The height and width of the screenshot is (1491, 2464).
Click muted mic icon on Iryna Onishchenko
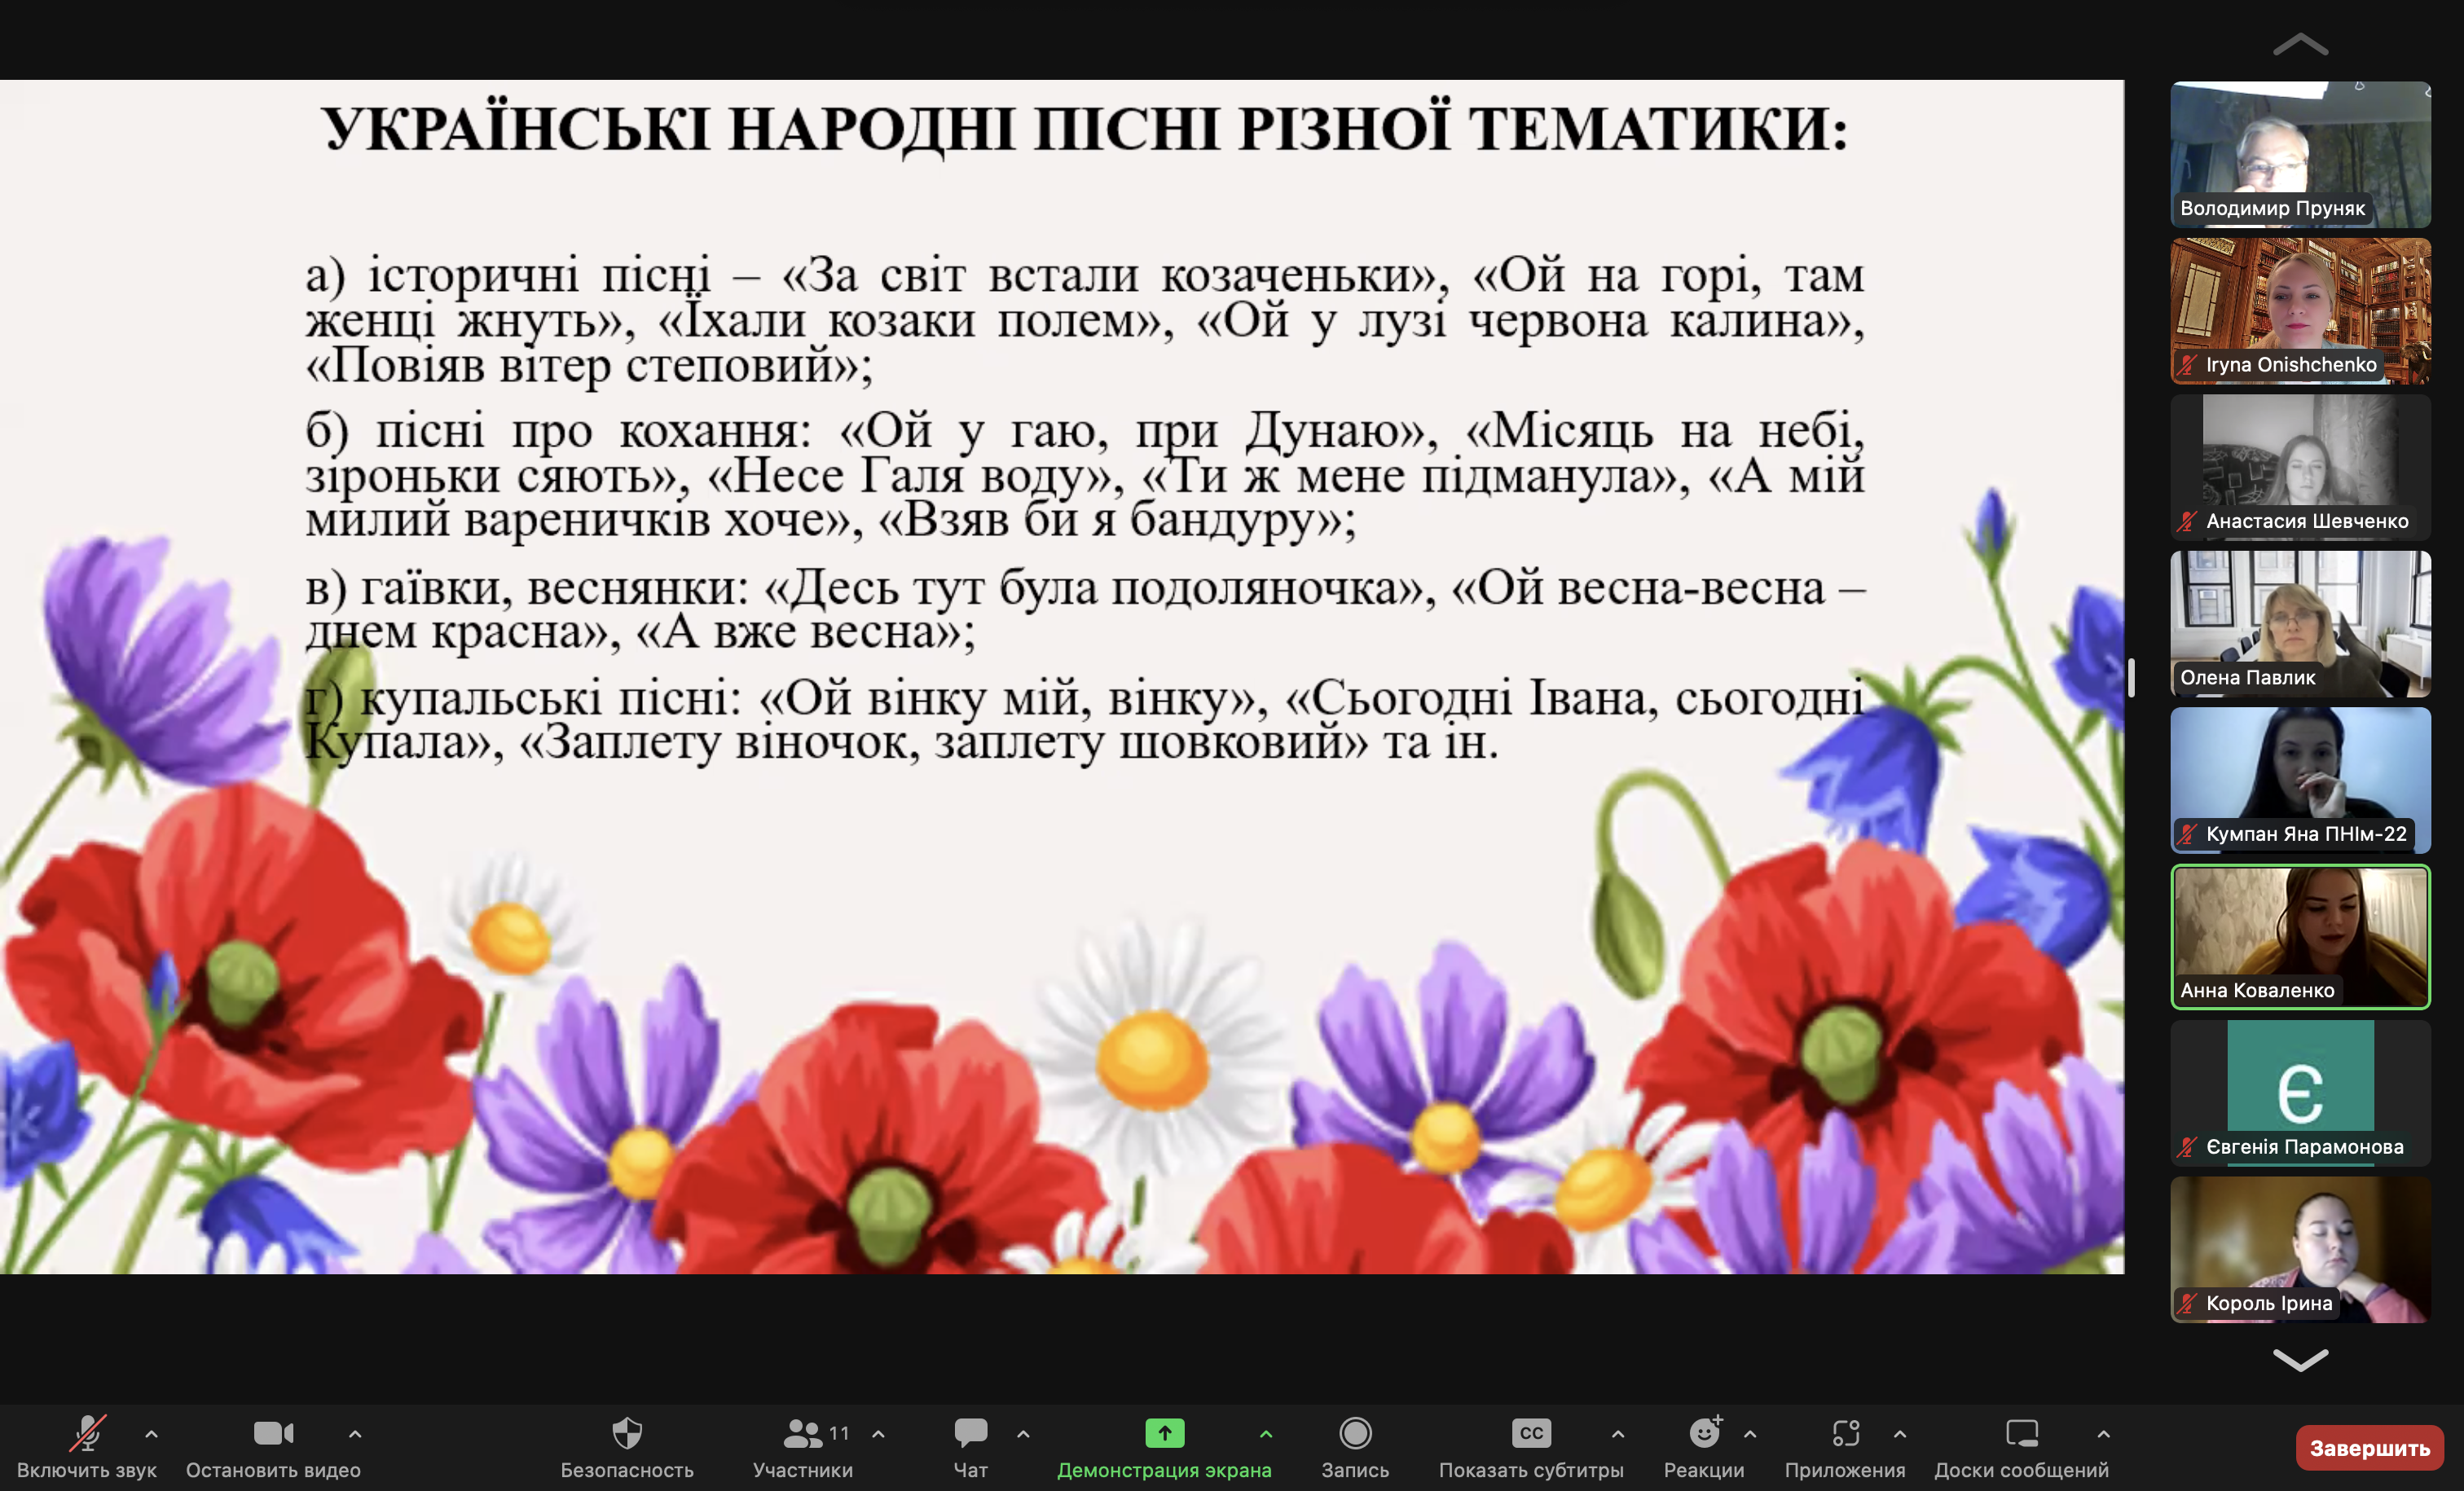tap(2188, 365)
